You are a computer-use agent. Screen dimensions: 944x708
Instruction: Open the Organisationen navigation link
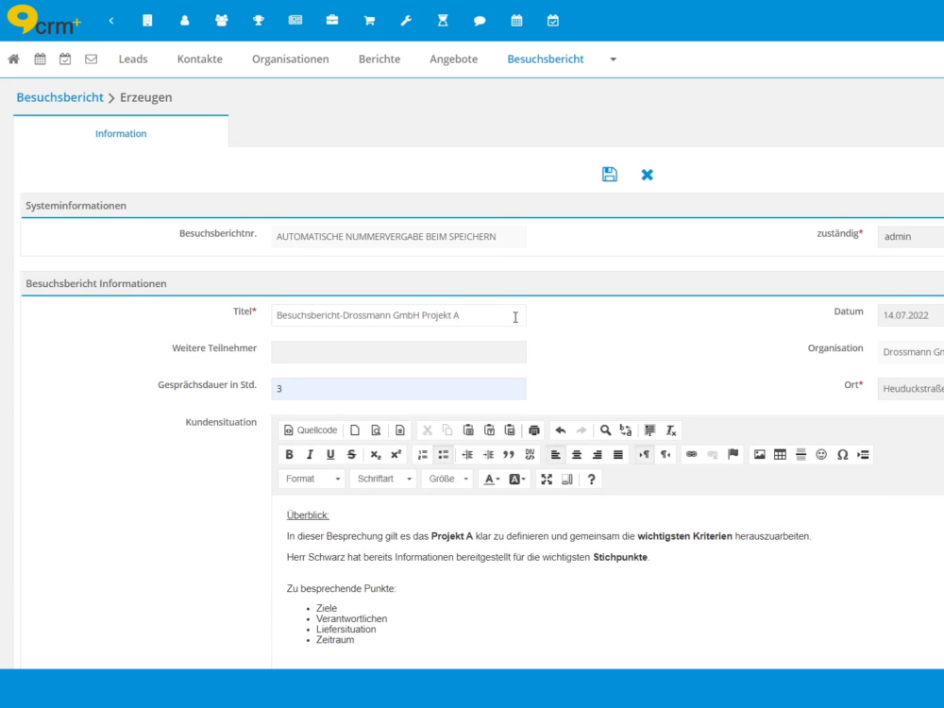[x=290, y=59]
